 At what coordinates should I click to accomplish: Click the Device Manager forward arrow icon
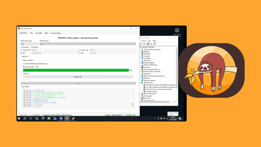click(x=141, y=44)
